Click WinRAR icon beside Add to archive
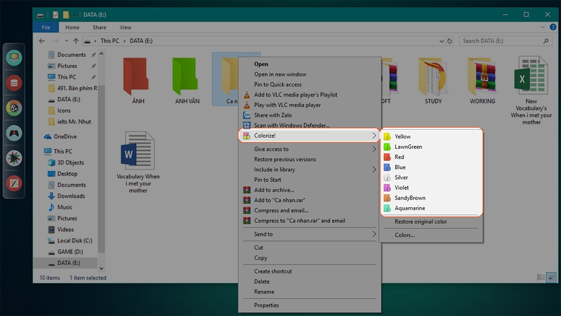 (247, 190)
